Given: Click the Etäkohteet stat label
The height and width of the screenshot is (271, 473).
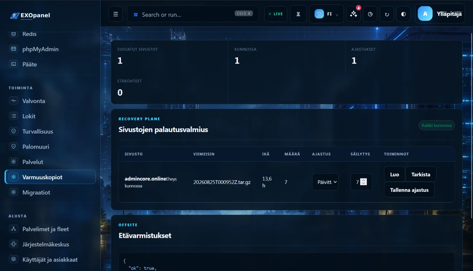Looking at the screenshot, I should [130, 81].
